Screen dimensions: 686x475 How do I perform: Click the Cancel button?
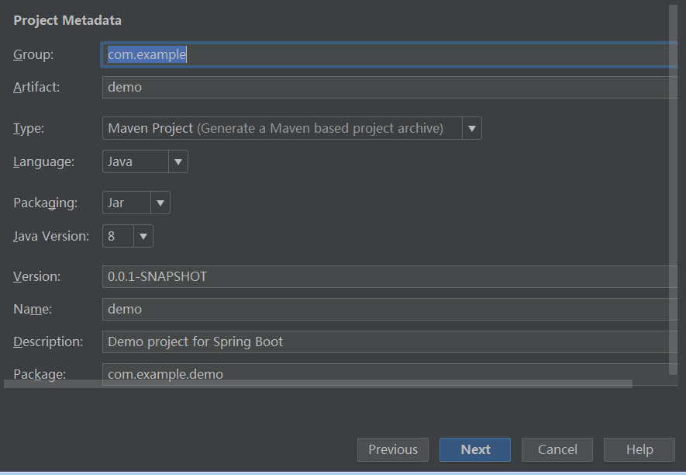[557, 449]
